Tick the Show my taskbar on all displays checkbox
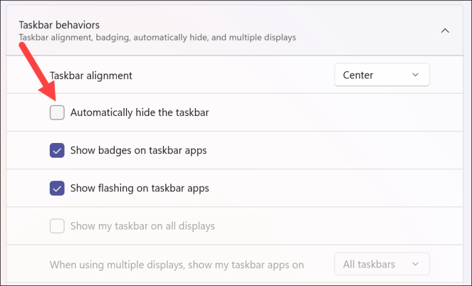This screenshot has height=286, width=472. tap(57, 226)
